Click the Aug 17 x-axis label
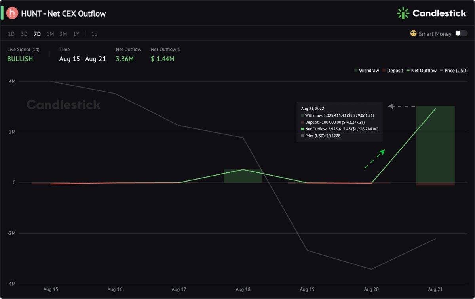Screen dimensions: 475x299 click(x=179, y=290)
